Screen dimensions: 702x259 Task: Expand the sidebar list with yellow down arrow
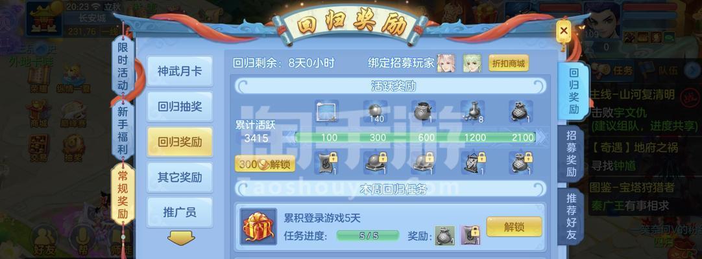coord(181,238)
